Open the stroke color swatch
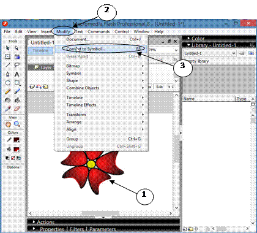The height and width of the screenshot is (233, 257). click(x=17, y=140)
